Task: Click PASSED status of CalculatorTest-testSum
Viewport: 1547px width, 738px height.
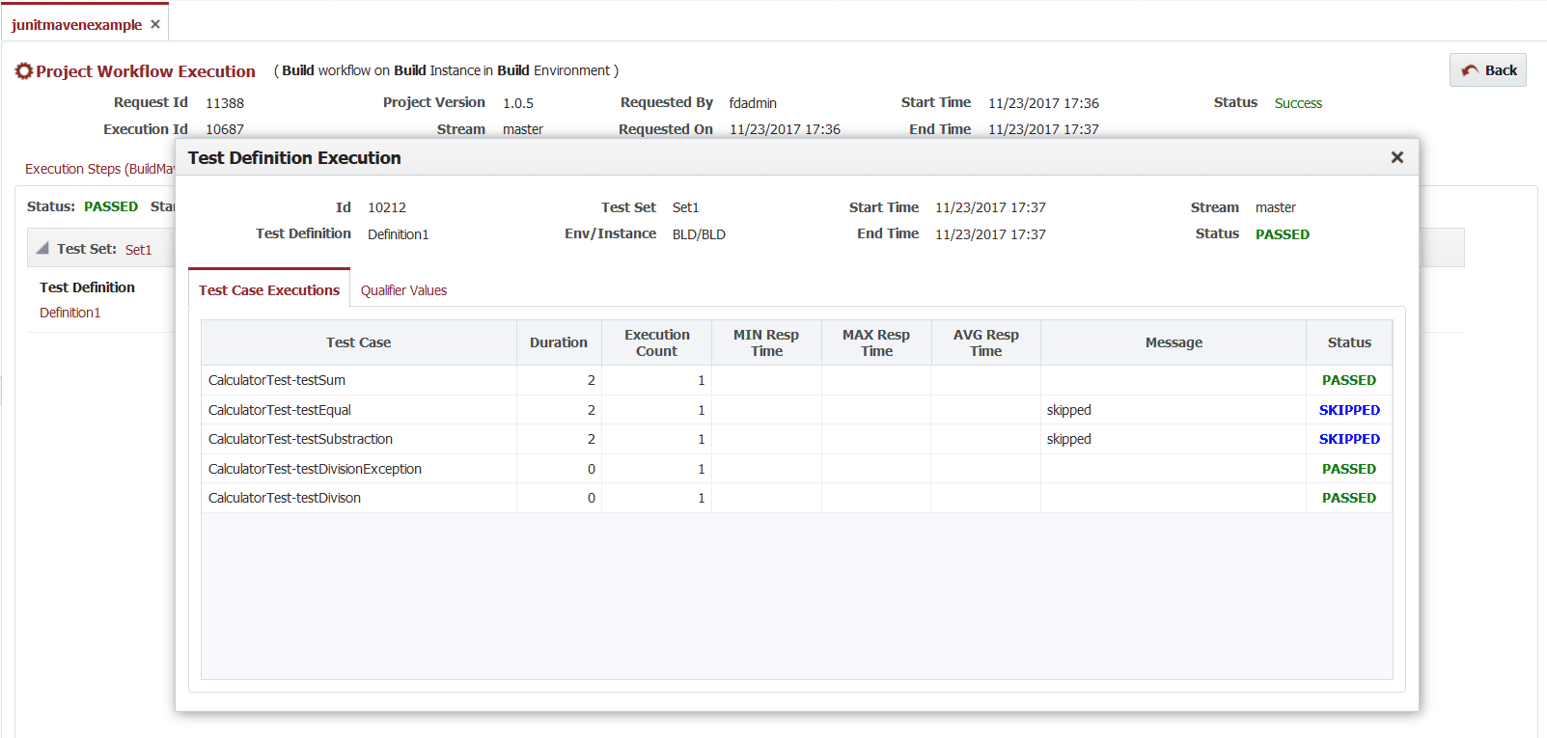Action: coord(1349,380)
